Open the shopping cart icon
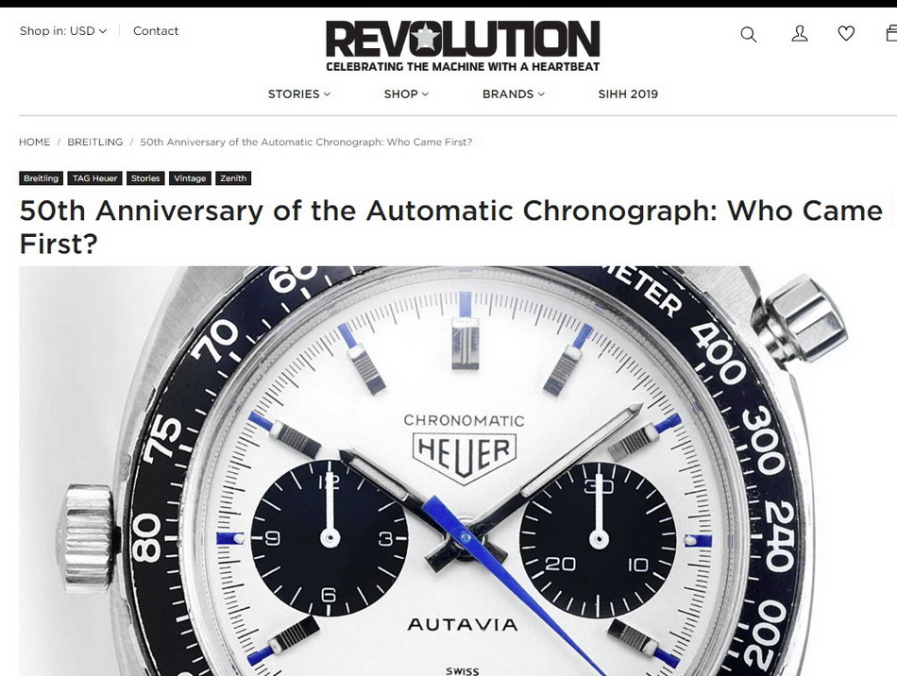The image size is (897, 676). coord(891,33)
